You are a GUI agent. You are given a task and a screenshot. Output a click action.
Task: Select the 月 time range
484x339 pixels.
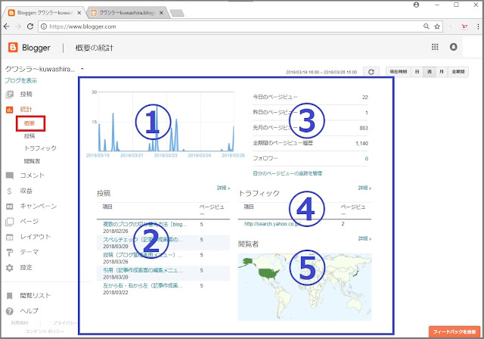442,72
